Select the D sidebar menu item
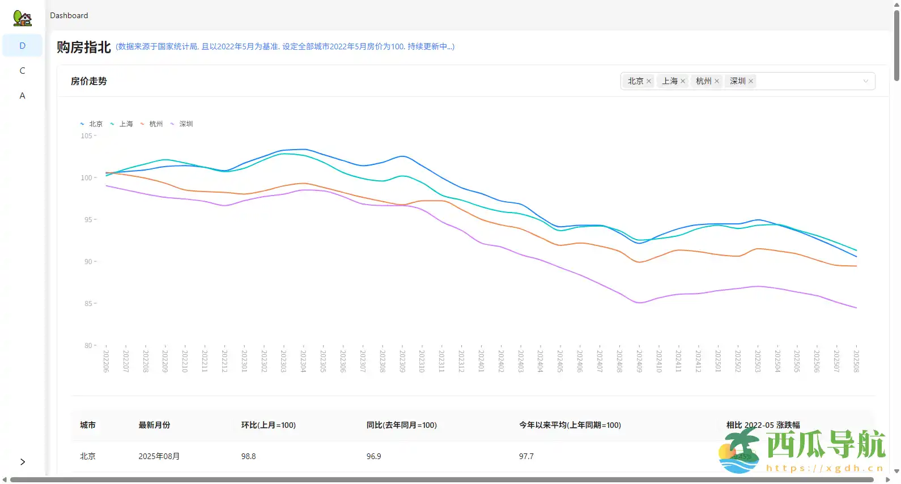The image size is (901, 484). [x=23, y=46]
